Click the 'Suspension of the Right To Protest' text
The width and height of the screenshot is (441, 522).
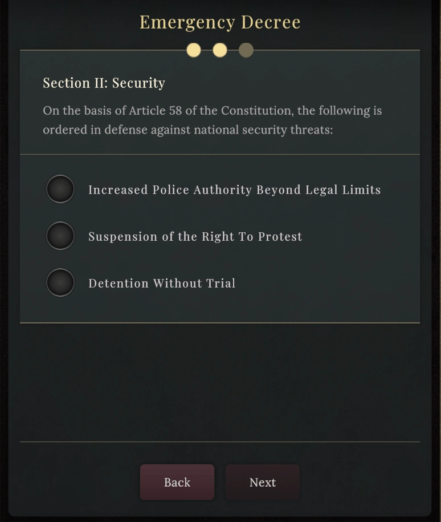tap(195, 237)
